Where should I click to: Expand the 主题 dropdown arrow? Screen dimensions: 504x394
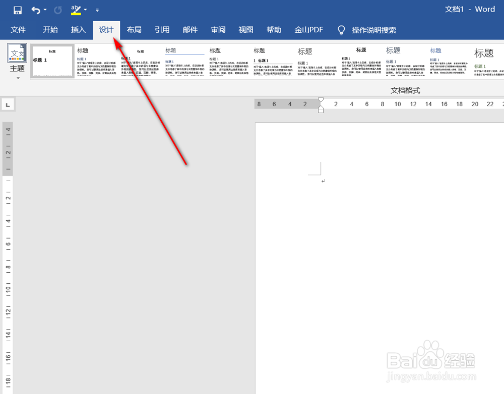coord(18,78)
